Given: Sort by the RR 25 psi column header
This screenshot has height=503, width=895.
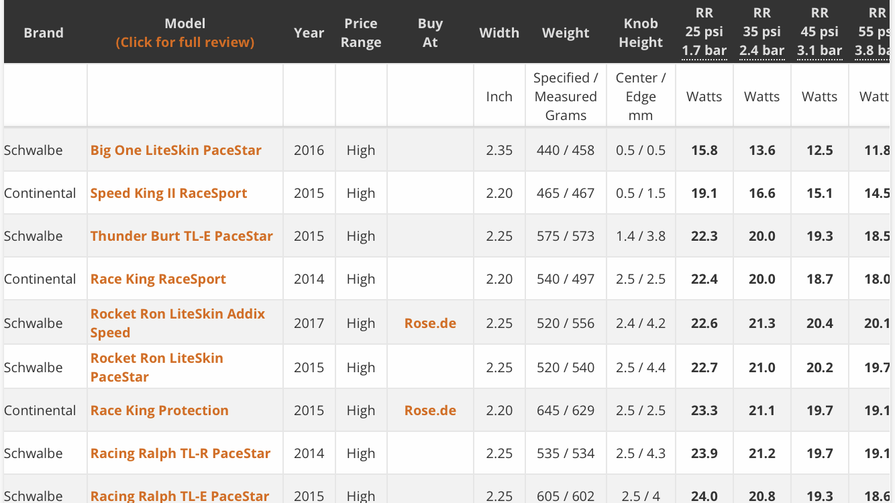Looking at the screenshot, I should pos(704,32).
